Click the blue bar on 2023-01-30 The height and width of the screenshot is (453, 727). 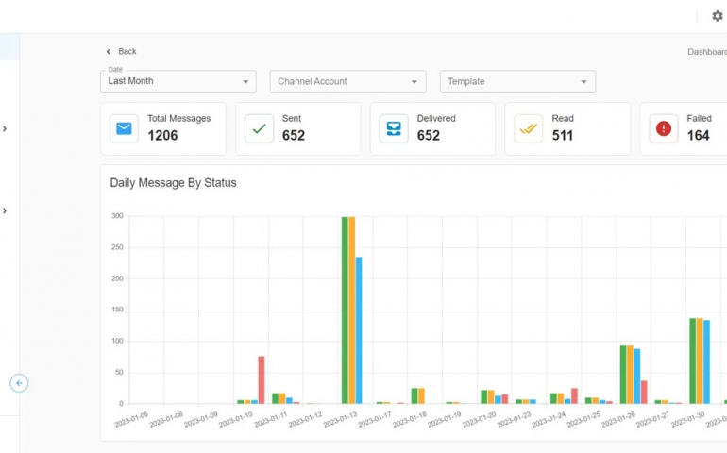tap(706, 361)
